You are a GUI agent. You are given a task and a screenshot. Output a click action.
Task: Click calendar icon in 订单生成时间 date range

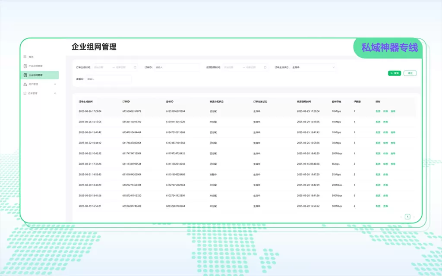click(x=135, y=67)
